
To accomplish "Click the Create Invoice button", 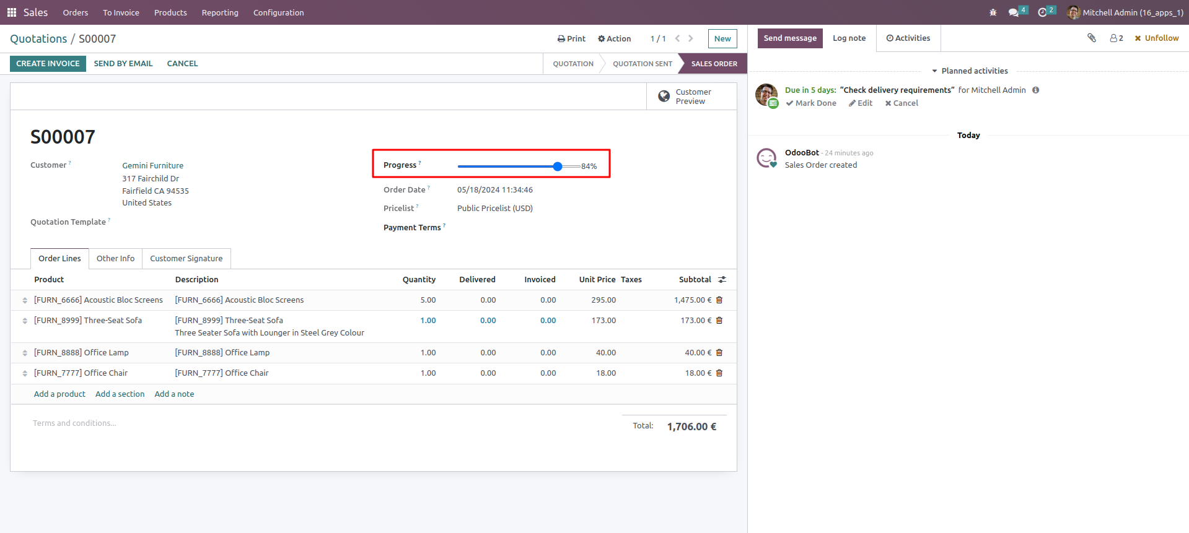I will (48, 64).
